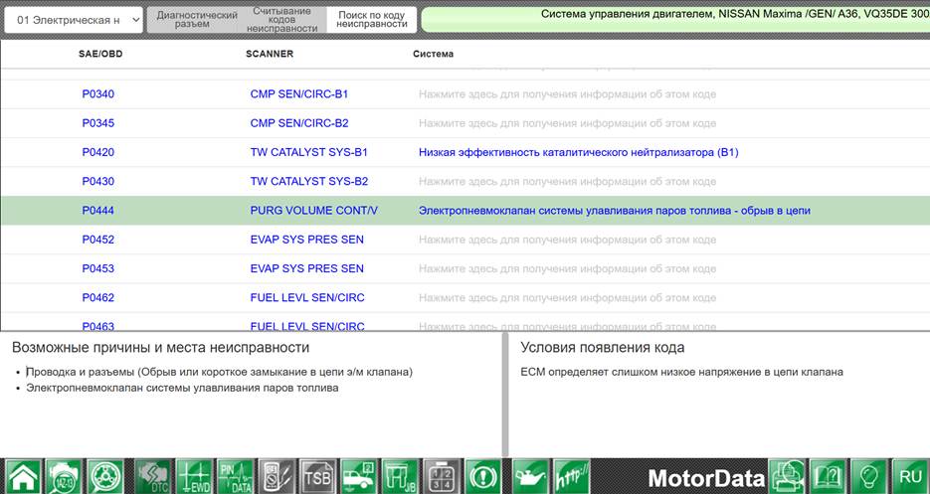Click CMP SEN/CIRC-B2 scanner entry
Screen dimensions: 930x494
click(x=299, y=123)
